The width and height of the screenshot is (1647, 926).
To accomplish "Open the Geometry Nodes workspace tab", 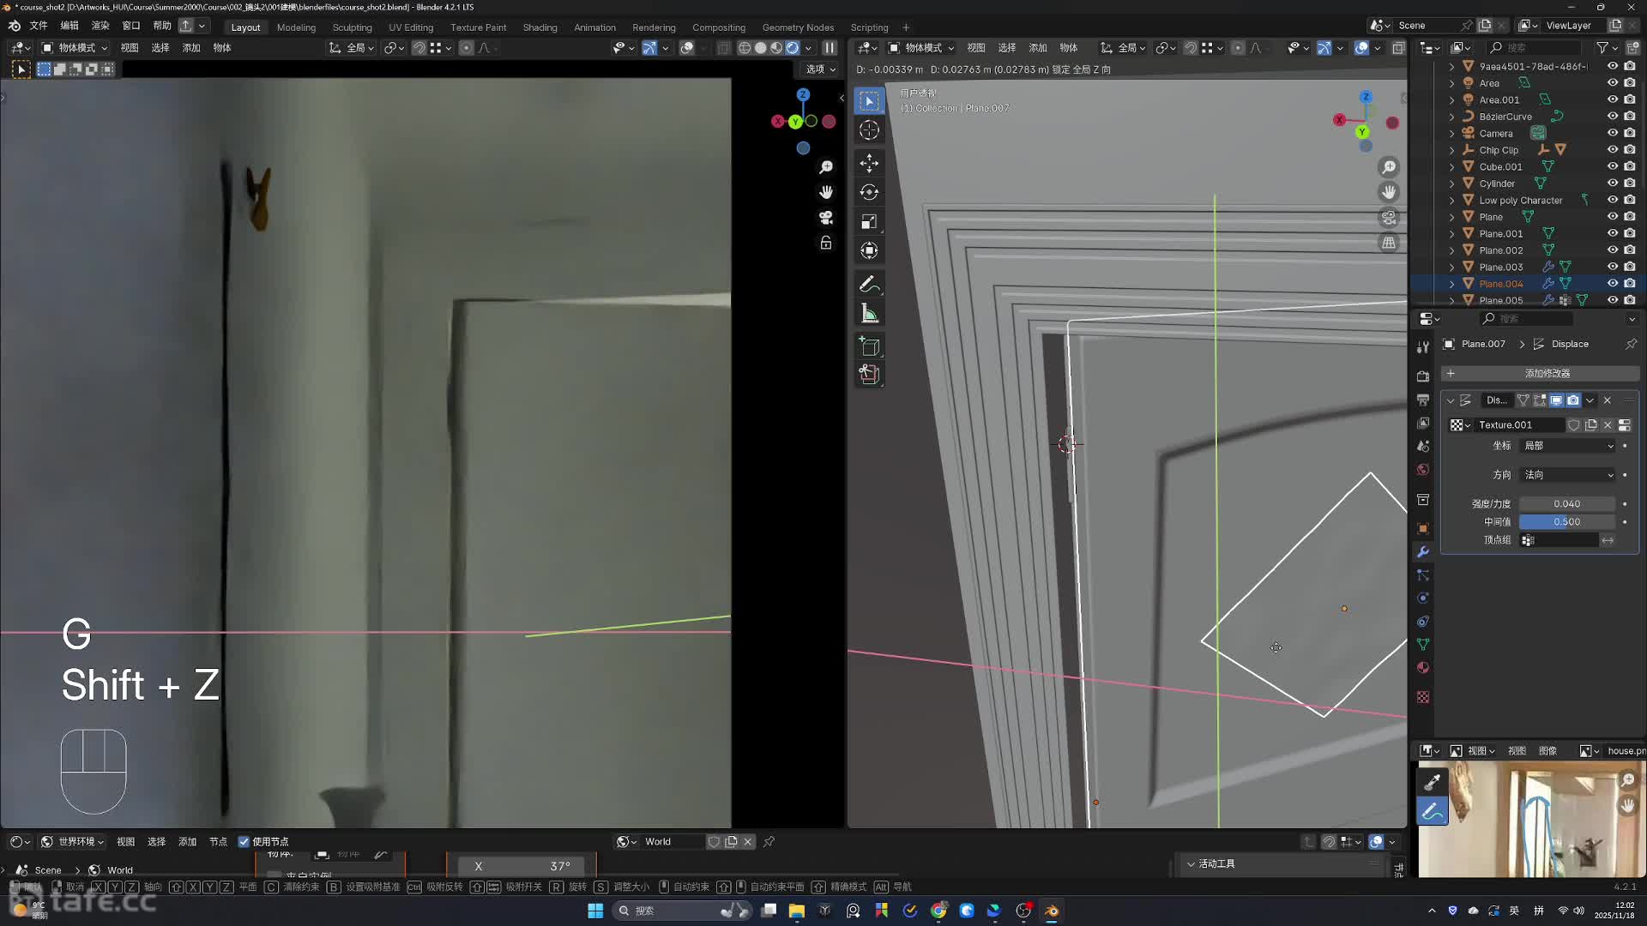I will 797,27.
